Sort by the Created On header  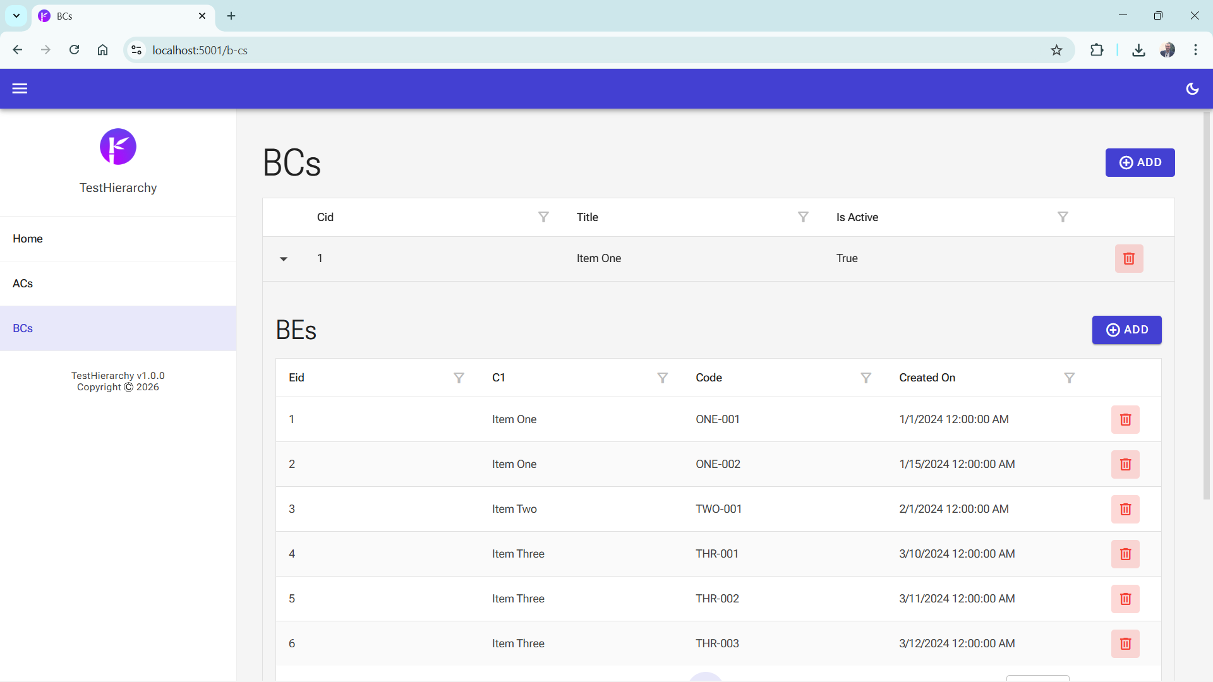pos(927,378)
